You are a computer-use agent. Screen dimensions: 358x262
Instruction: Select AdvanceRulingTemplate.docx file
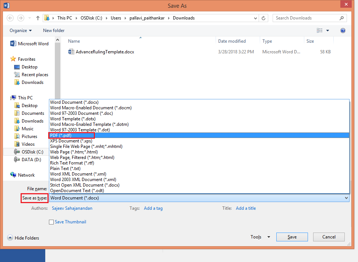[x=101, y=52]
